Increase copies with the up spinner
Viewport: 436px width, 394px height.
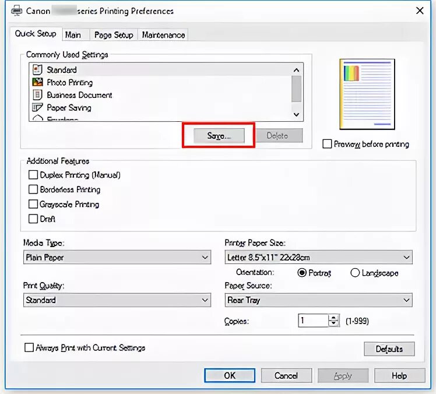pyautogui.click(x=333, y=318)
